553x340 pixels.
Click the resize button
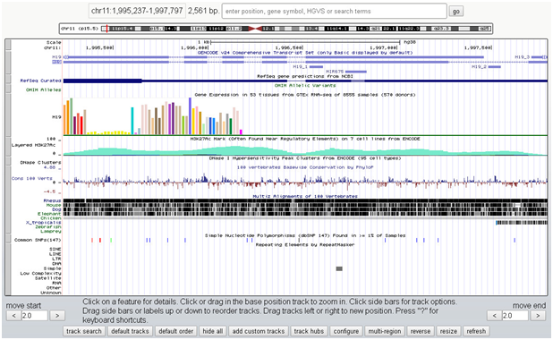448,331
